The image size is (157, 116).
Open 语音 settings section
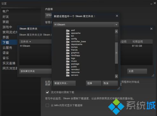coord(6,53)
